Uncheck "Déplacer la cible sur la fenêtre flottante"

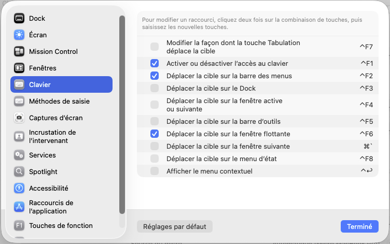coord(155,134)
